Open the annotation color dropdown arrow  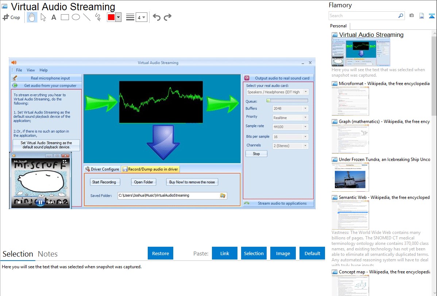(119, 17)
